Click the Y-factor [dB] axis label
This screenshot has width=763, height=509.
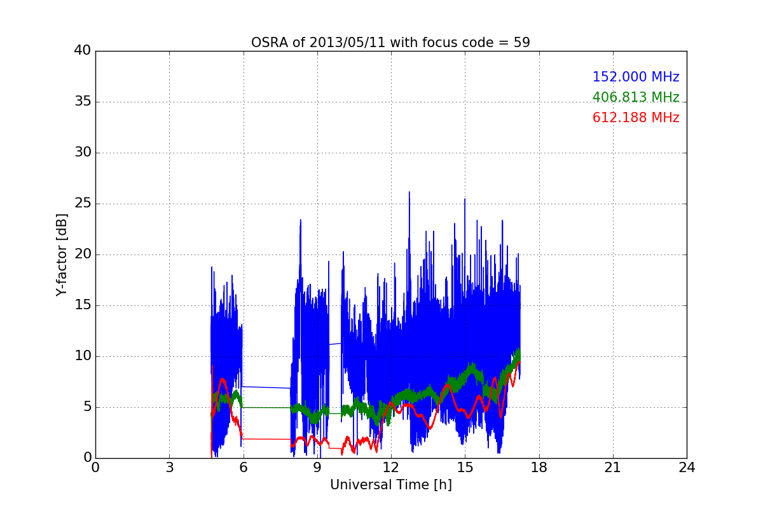point(62,254)
